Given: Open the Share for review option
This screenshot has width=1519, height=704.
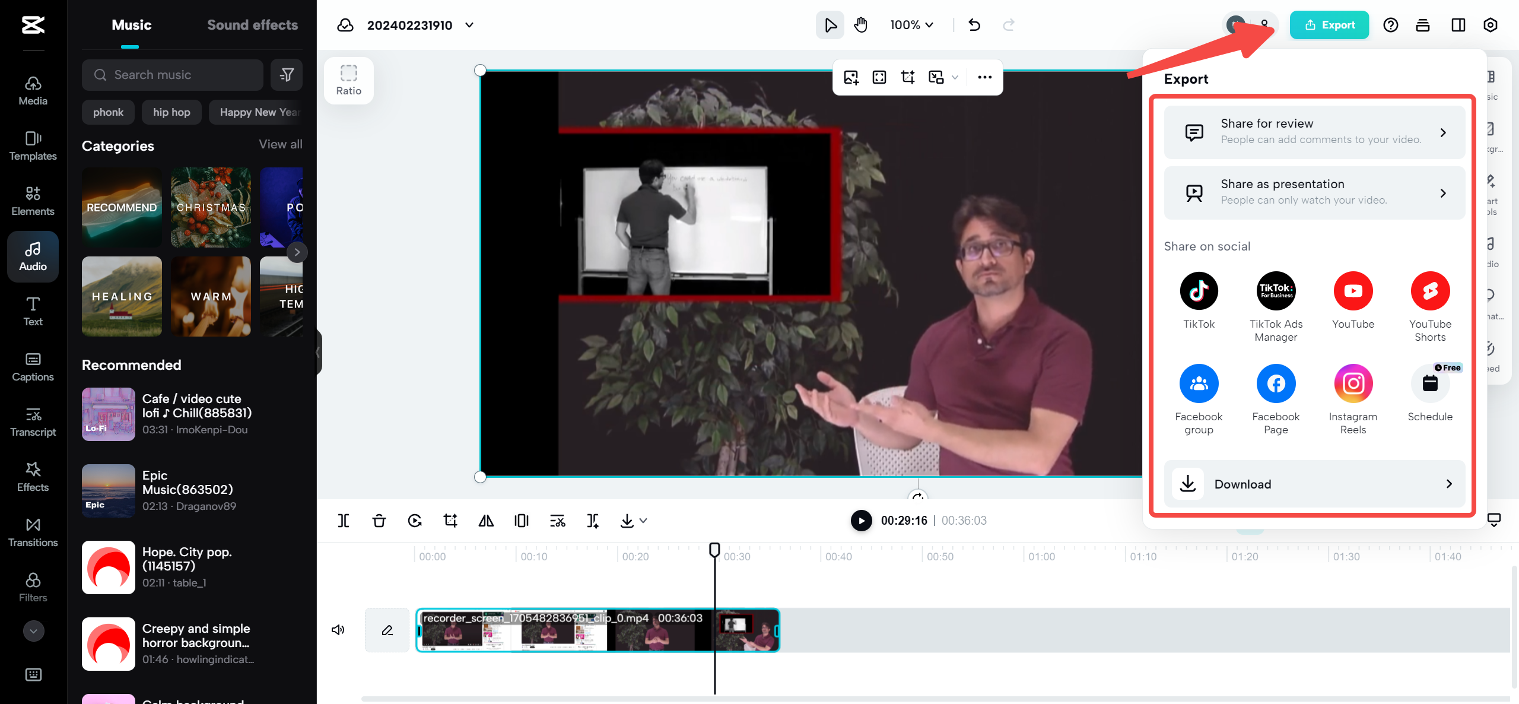Looking at the screenshot, I should click(1314, 132).
